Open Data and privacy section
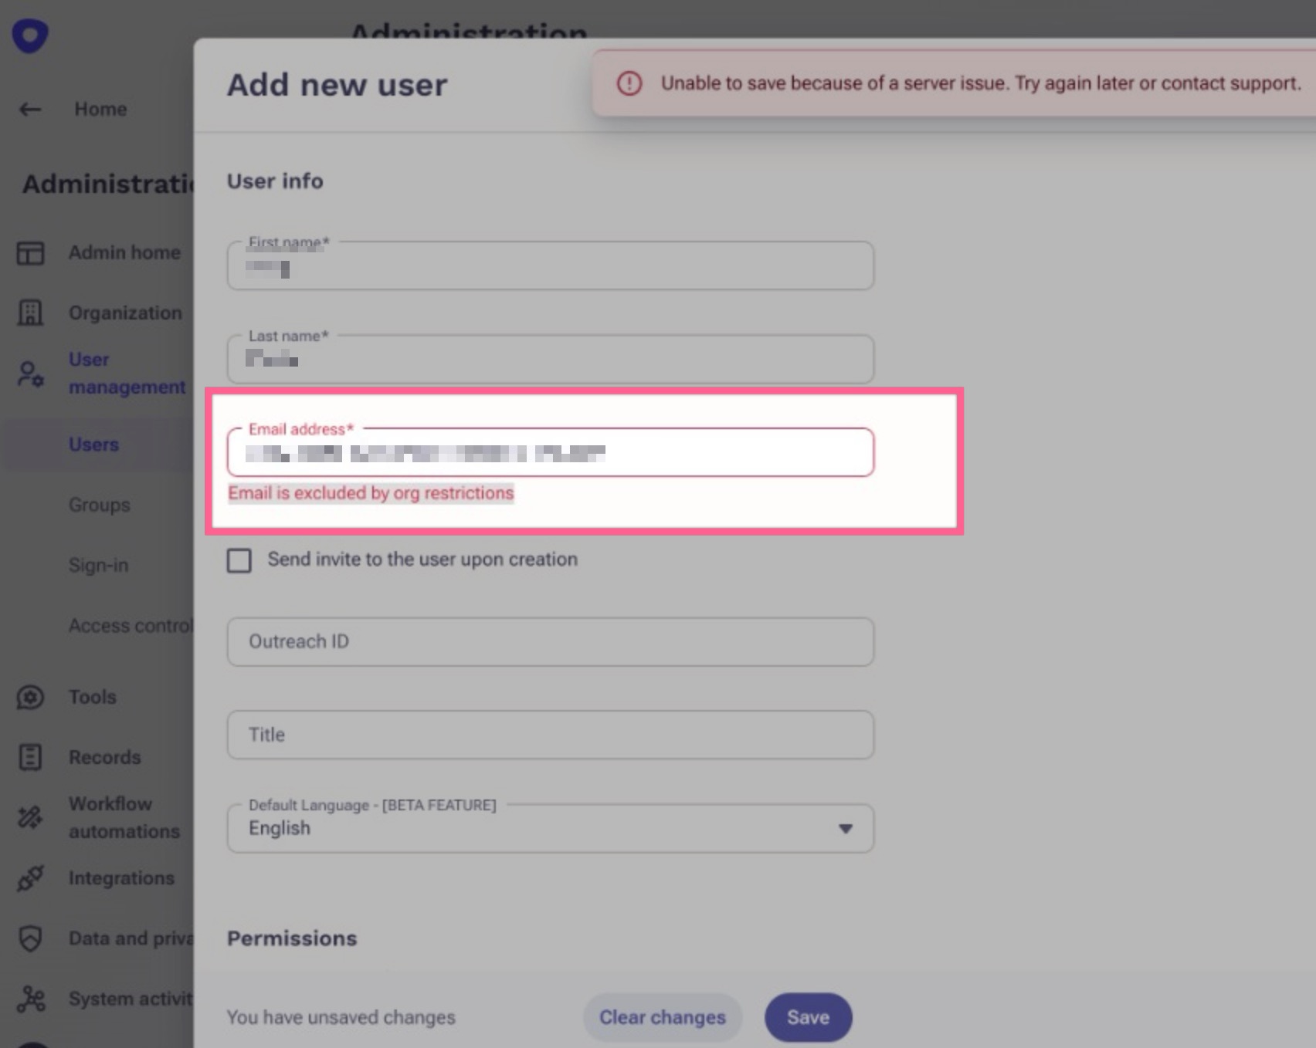1316x1048 pixels. (130, 938)
